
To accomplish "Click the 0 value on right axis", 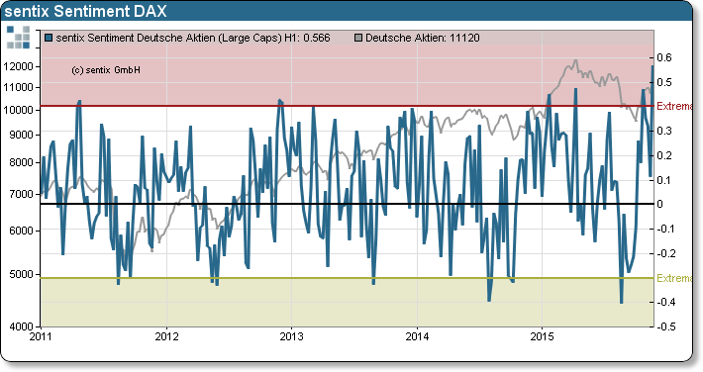I will (659, 204).
